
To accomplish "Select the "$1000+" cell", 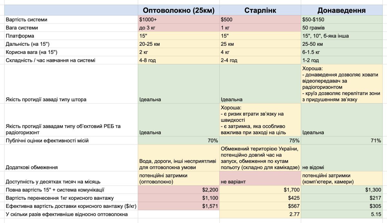I will click(x=179, y=20).
